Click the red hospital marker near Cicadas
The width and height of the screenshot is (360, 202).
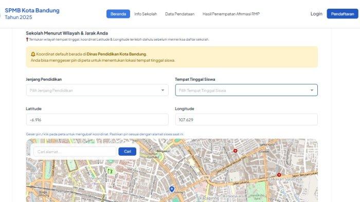coord(235,151)
